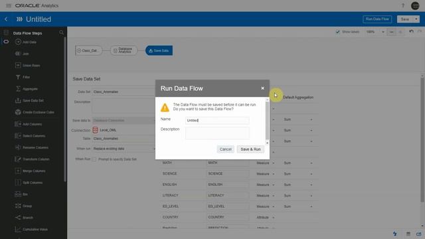Select the Database Analytics flow node

click(x=124, y=50)
